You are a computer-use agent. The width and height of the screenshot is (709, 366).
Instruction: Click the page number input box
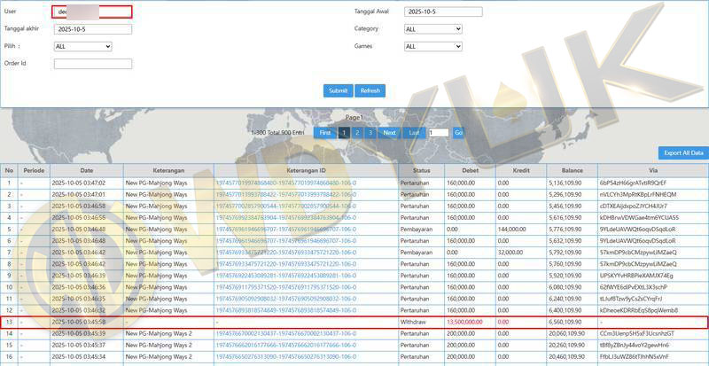click(x=438, y=132)
